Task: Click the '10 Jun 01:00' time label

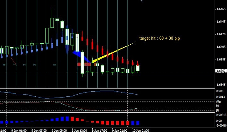Action: [x=141, y=131]
